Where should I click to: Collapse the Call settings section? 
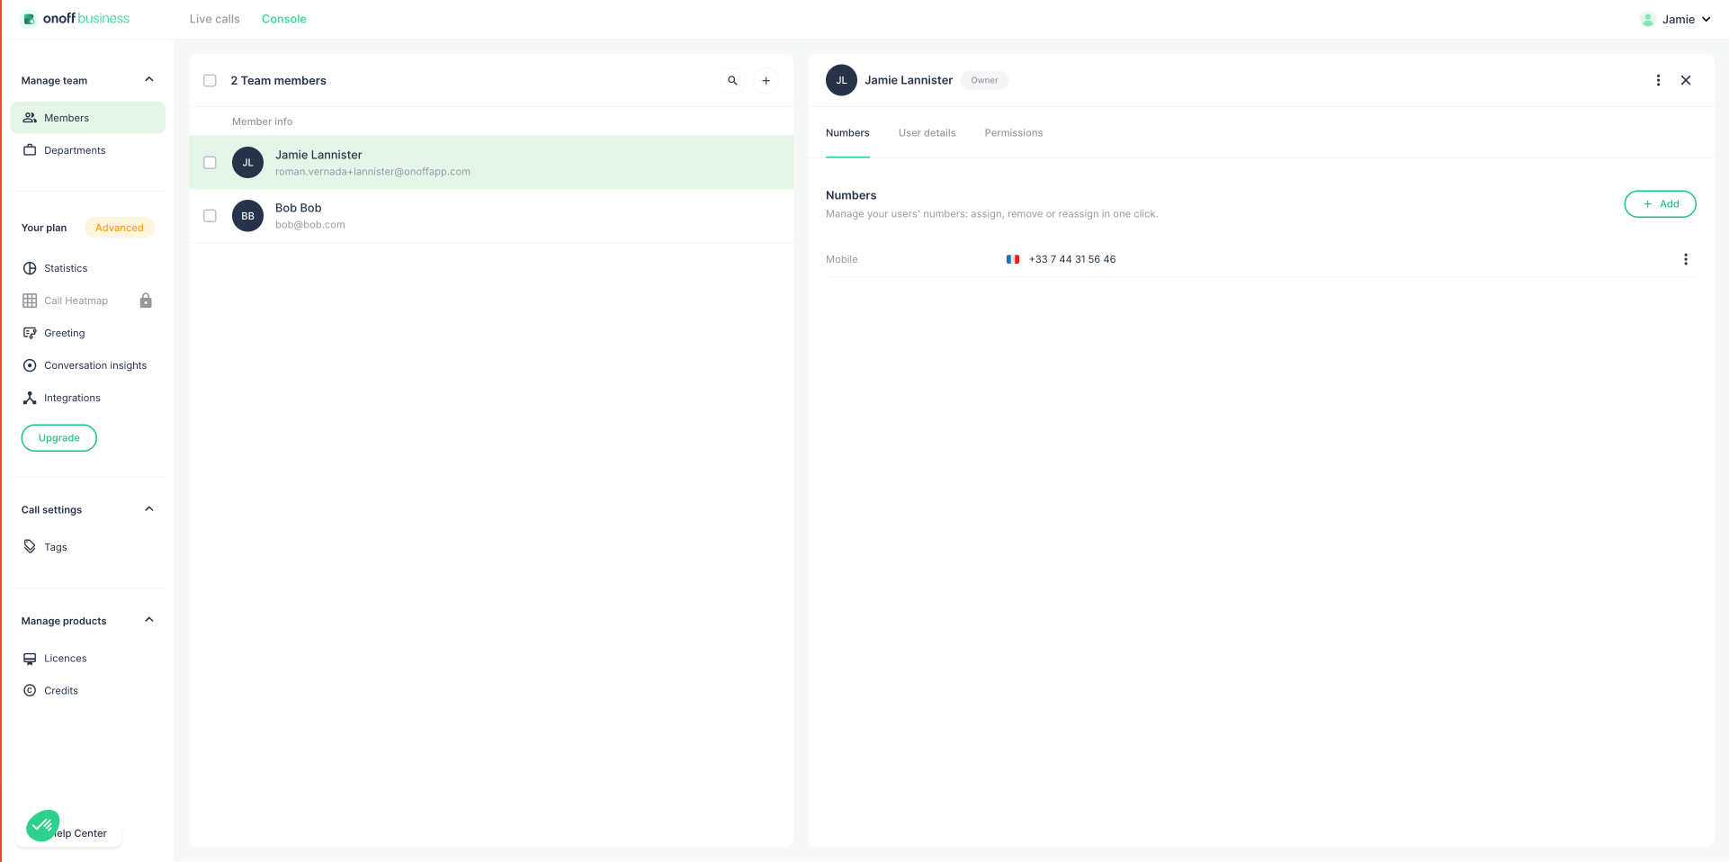point(149,509)
